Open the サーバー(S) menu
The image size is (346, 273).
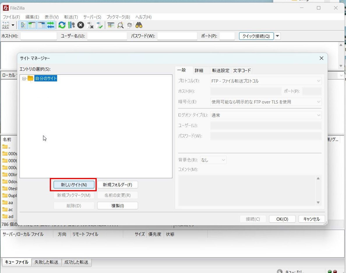point(92,17)
